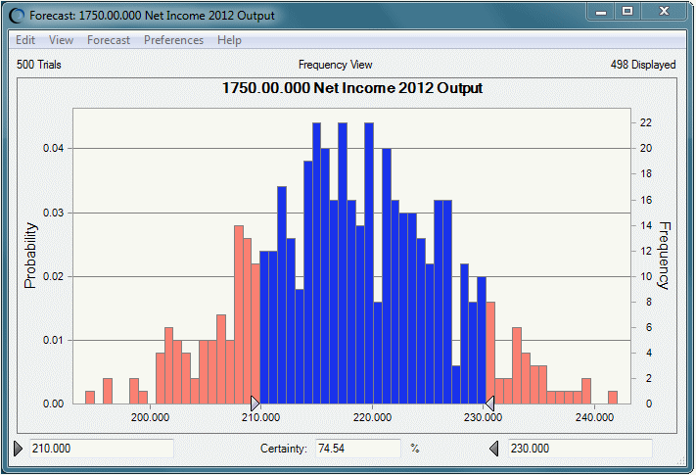
Task: Click the 220.000 x-axis label
Action: click(372, 417)
